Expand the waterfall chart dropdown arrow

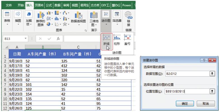click(68, 13)
